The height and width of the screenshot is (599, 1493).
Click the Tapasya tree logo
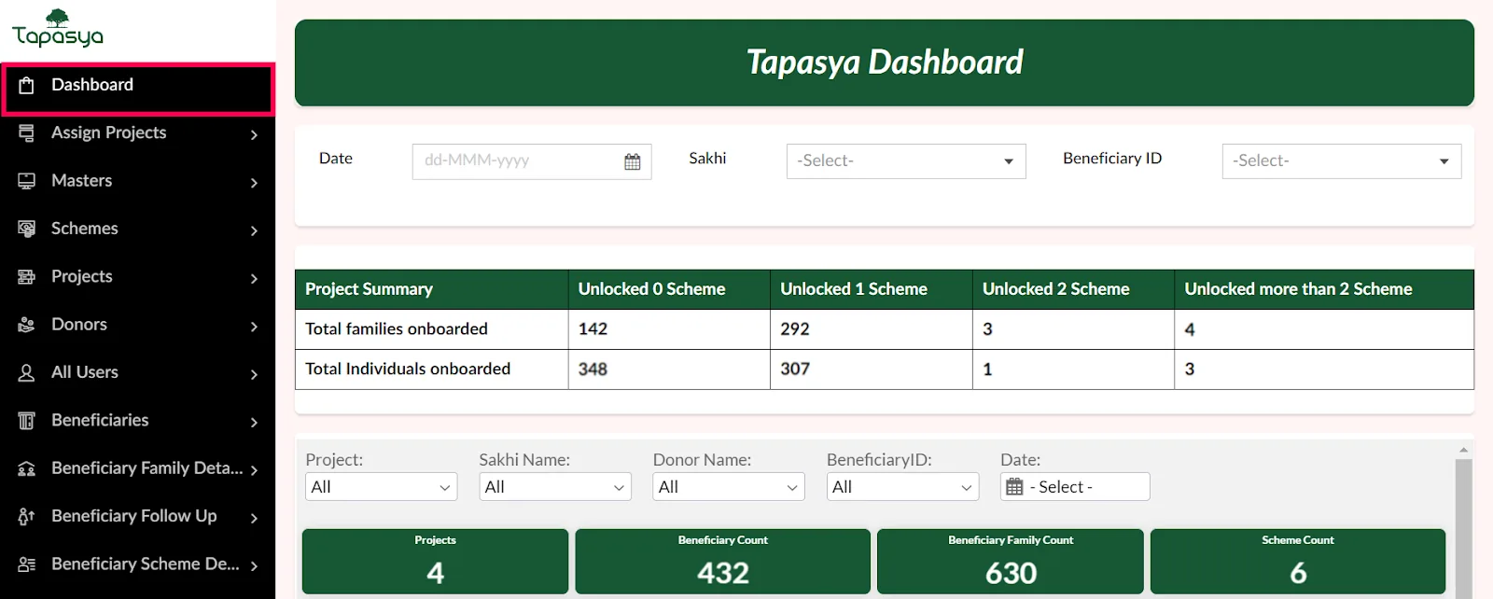point(58,28)
